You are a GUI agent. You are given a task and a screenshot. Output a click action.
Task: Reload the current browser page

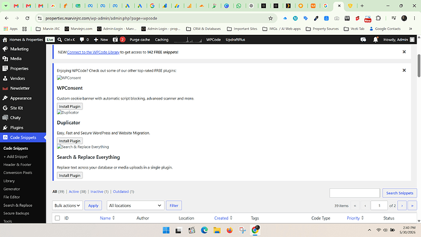point(27,18)
